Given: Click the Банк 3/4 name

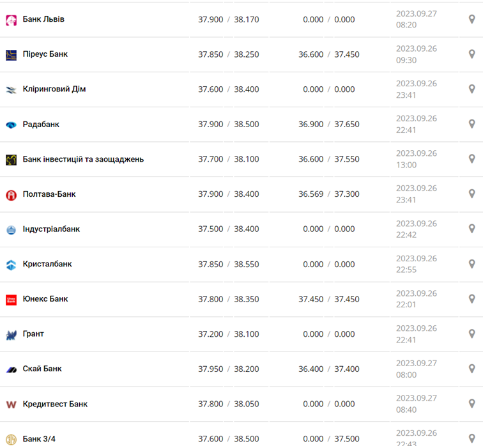Looking at the screenshot, I should coord(39,439).
